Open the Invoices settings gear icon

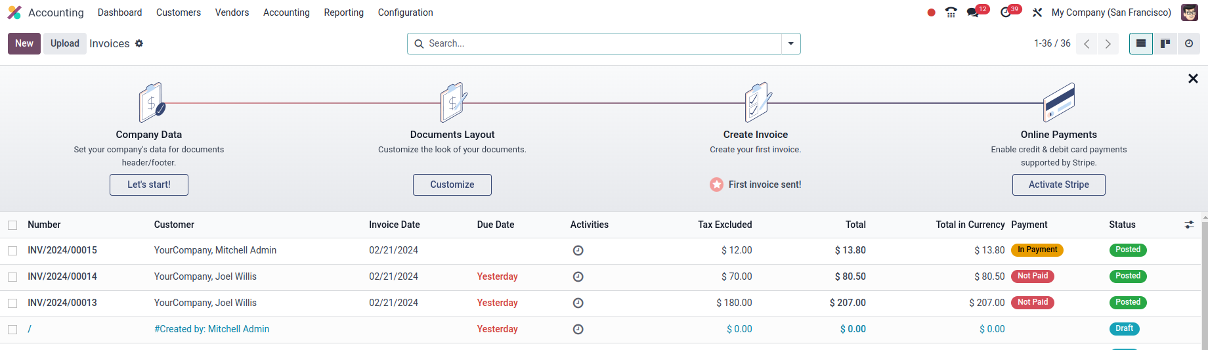[x=139, y=43]
